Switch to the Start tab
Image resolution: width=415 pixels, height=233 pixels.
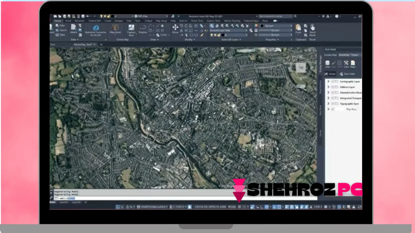coord(53,44)
